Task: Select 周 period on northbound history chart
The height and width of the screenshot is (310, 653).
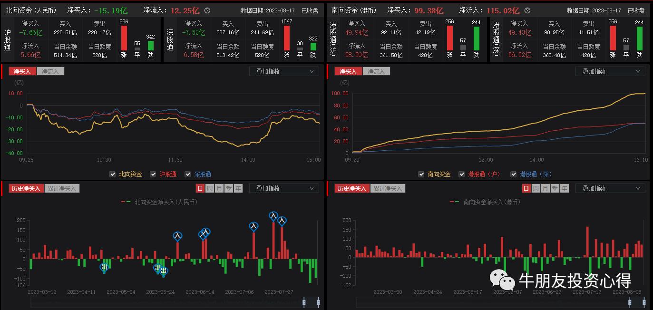Action: [x=210, y=188]
